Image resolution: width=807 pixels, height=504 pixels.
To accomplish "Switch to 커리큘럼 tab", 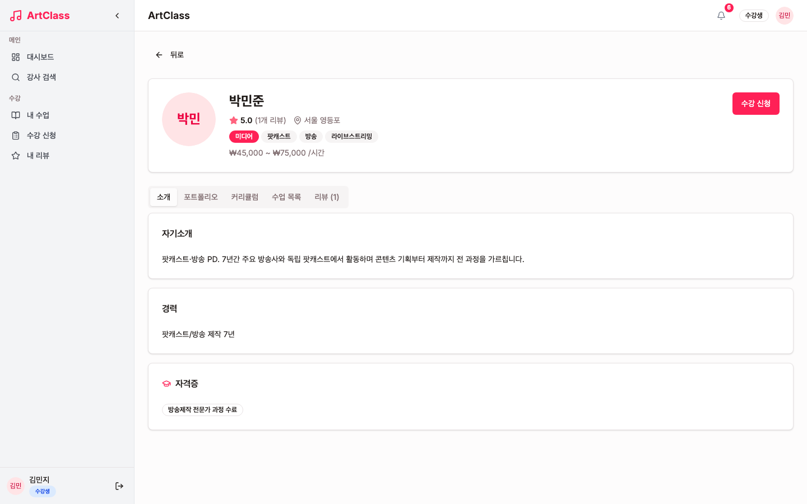I will [x=245, y=197].
